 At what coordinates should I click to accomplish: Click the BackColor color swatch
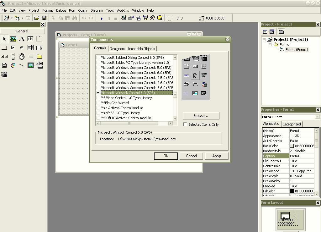pos(292,146)
